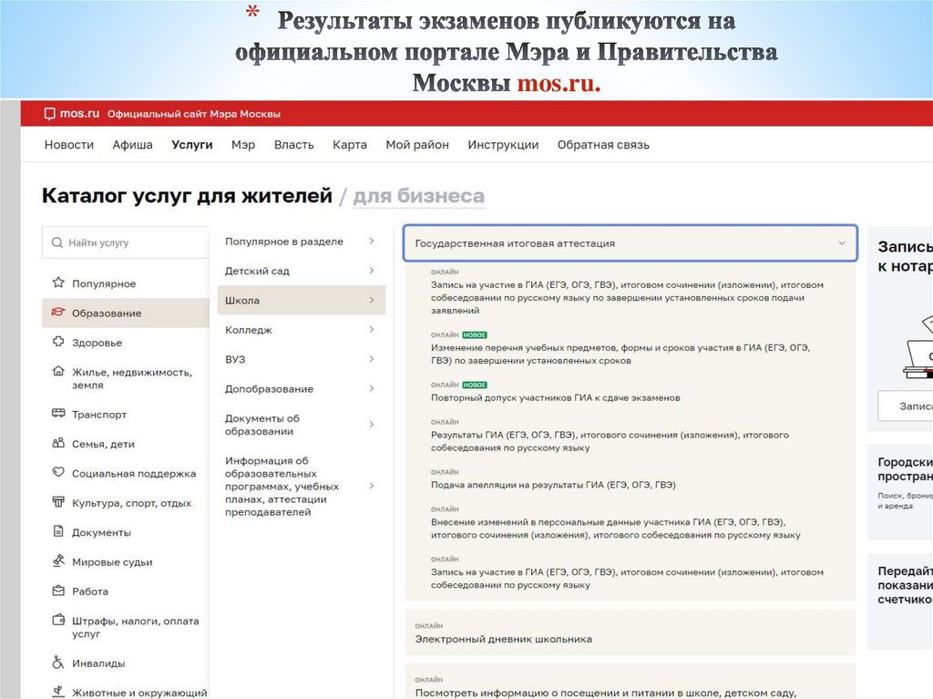Click the search magnifier icon
Image resolution: width=933 pixels, height=699 pixels.
coord(57,242)
